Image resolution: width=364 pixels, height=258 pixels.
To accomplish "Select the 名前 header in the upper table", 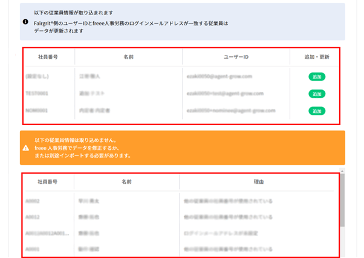I will [128, 57].
